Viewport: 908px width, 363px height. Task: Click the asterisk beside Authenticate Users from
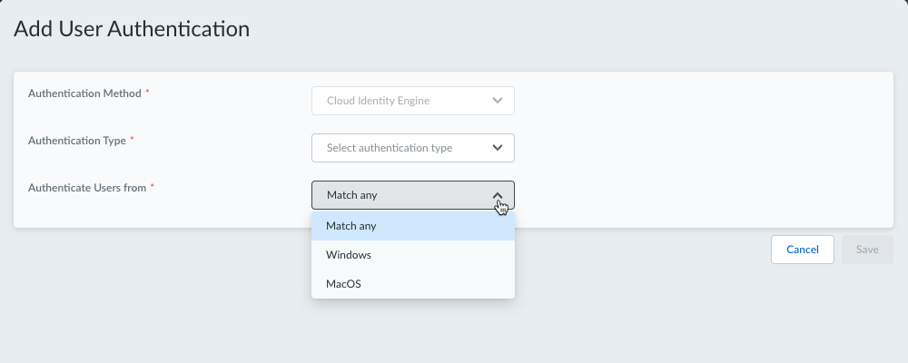coord(153,187)
